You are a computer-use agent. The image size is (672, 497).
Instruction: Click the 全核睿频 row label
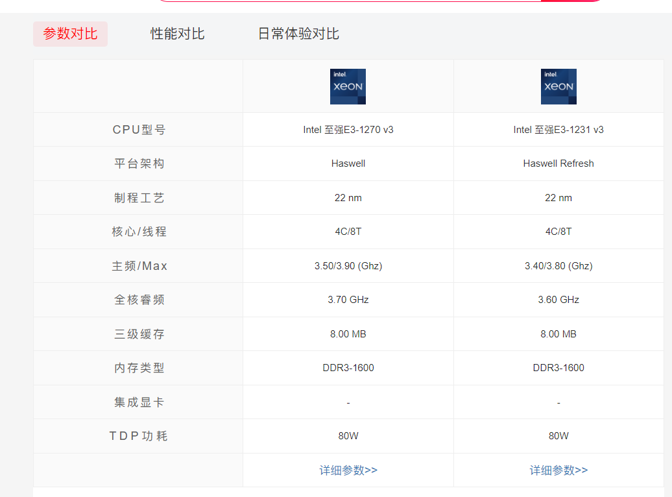point(139,300)
